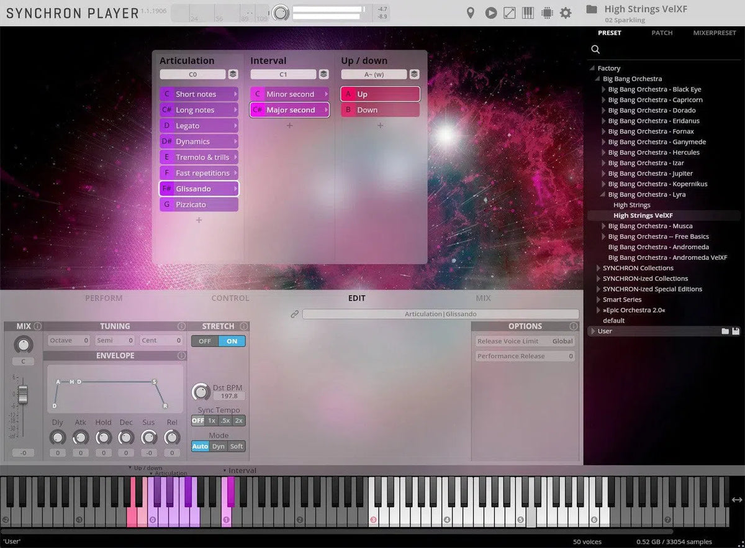The height and width of the screenshot is (548, 745).
Task: Click the location pin icon in top toolbar
Action: click(x=471, y=12)
